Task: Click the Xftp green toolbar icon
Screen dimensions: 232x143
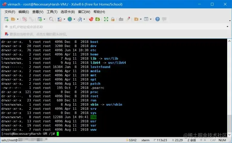Action: pyautogui.click(x=98, y=19)
